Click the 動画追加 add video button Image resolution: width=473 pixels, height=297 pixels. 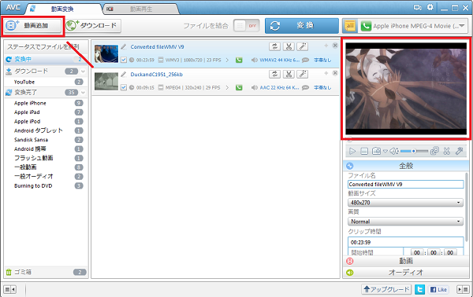pyautogui.click(x=32, y=26)
